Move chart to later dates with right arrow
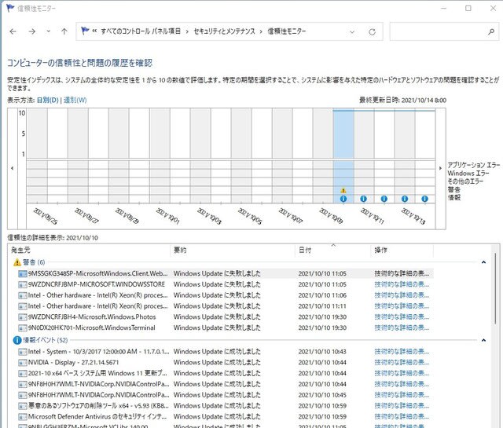Image resolution: width=503 pixels, height=428 pixels. pyautogui.click(x=440, y=168)
